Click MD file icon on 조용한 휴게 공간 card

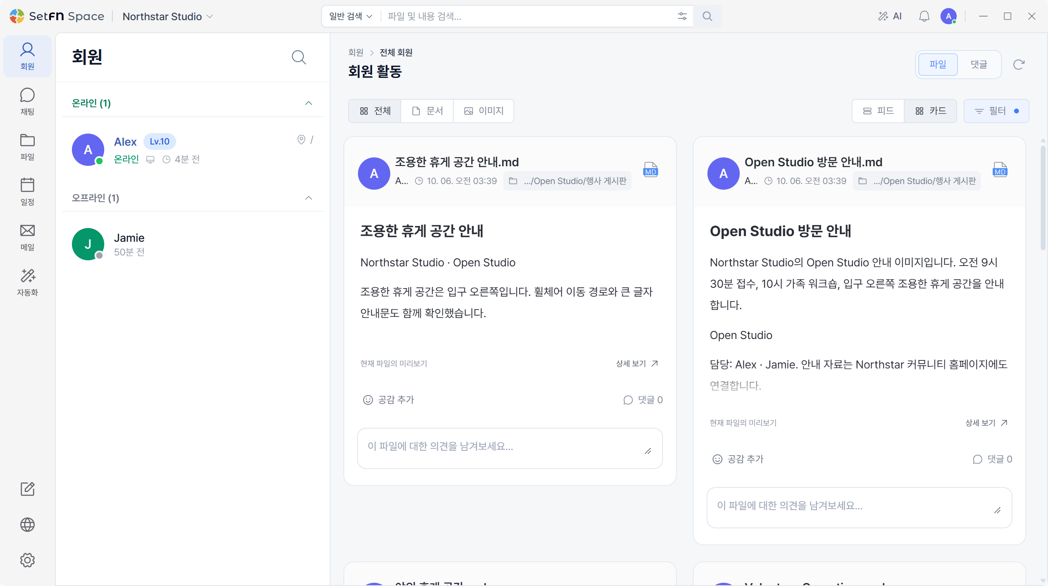pyautogui.click(x=650, y=170)
